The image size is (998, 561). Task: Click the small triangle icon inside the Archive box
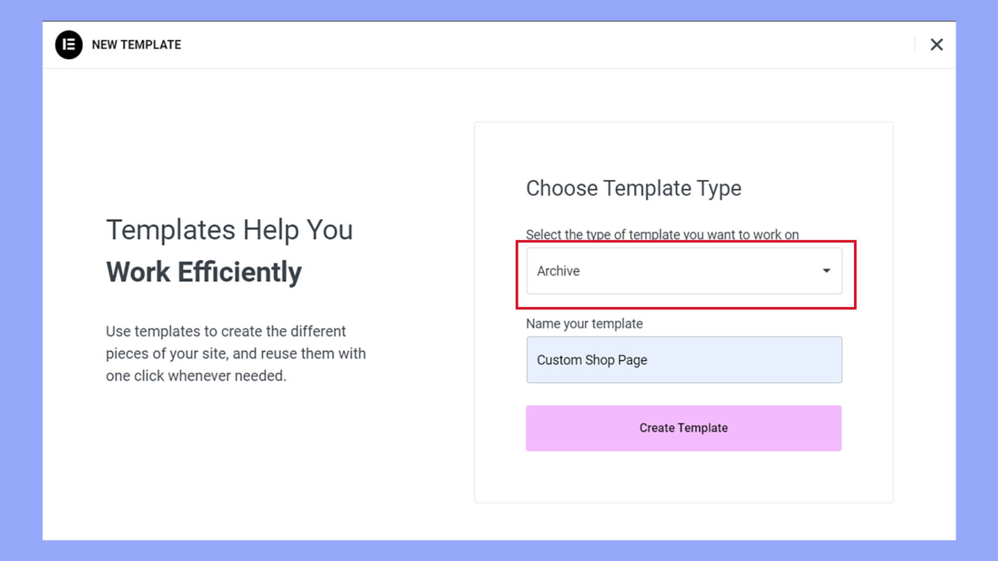tap(826, 271)
